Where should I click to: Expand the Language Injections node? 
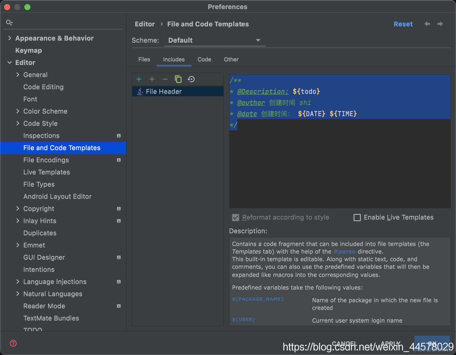pos(18,281)
